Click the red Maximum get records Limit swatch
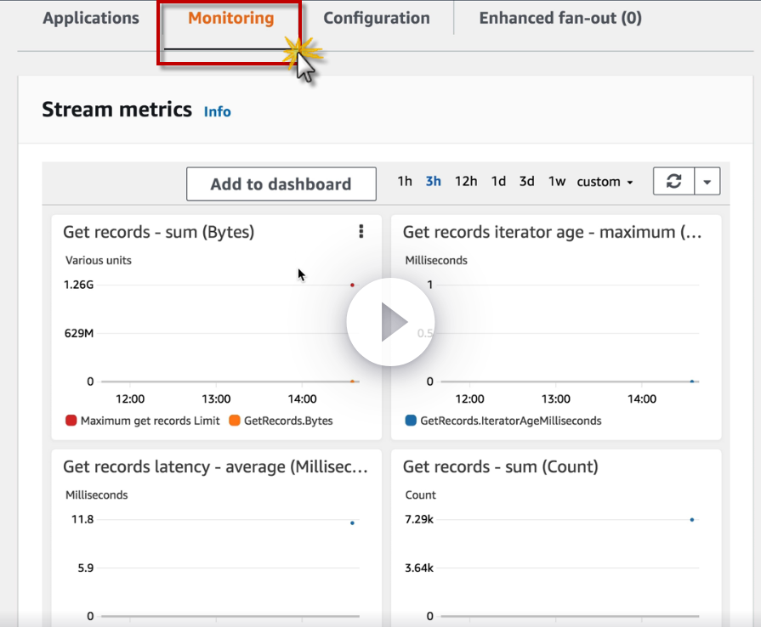Image resolution: width=761 pixels, height=627 pixels. click(71, 421)
